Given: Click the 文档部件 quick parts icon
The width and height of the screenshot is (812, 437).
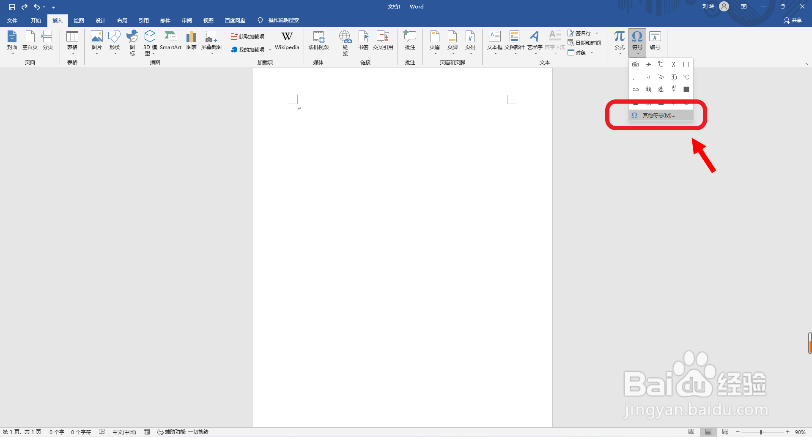Looking at the screenshot, I should tap(515, 36).
